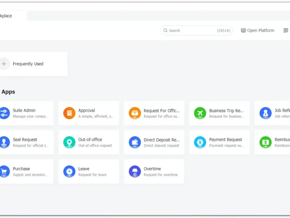Open the Seal Request stamp icon
This screenshot has height=218, width=290.
(x=4, y=142)
